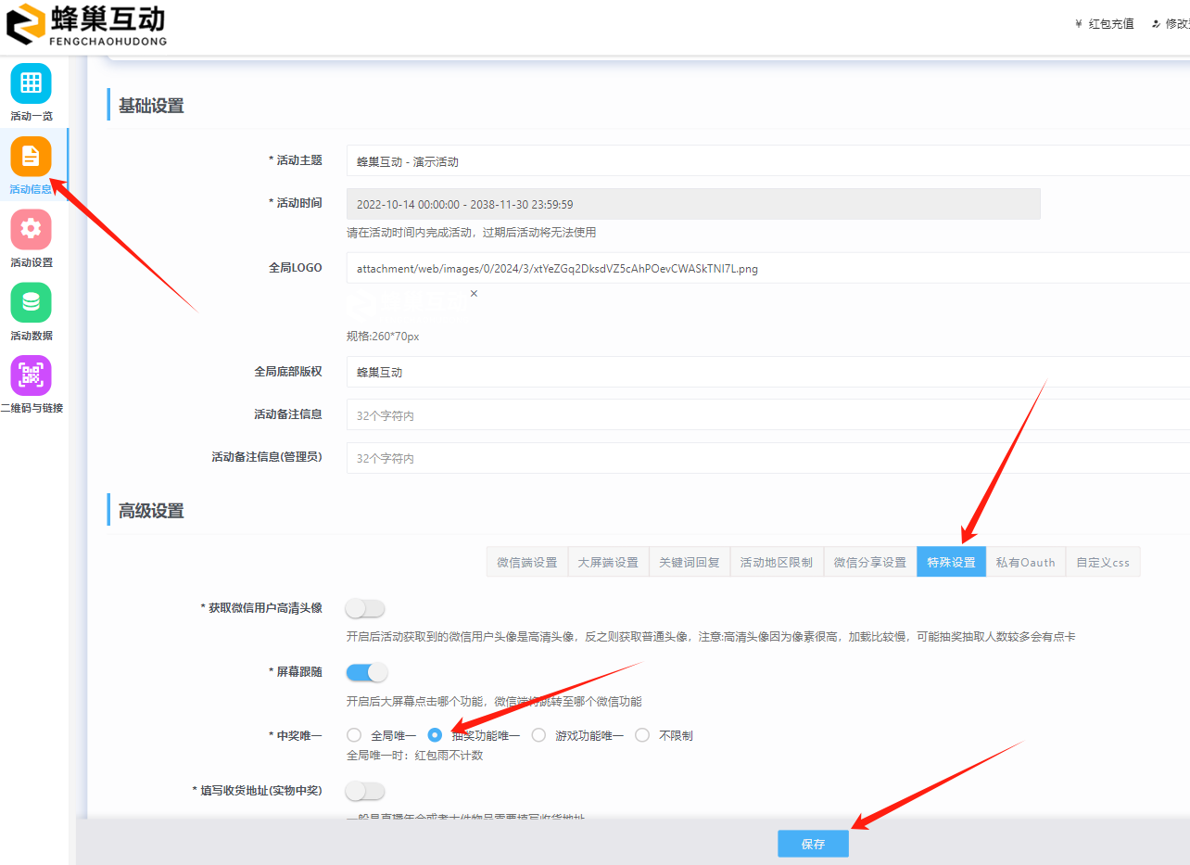
Task: Open the 活动数据 database icon
Action: click(31, 302)
